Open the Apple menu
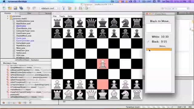 click(4, 2)
